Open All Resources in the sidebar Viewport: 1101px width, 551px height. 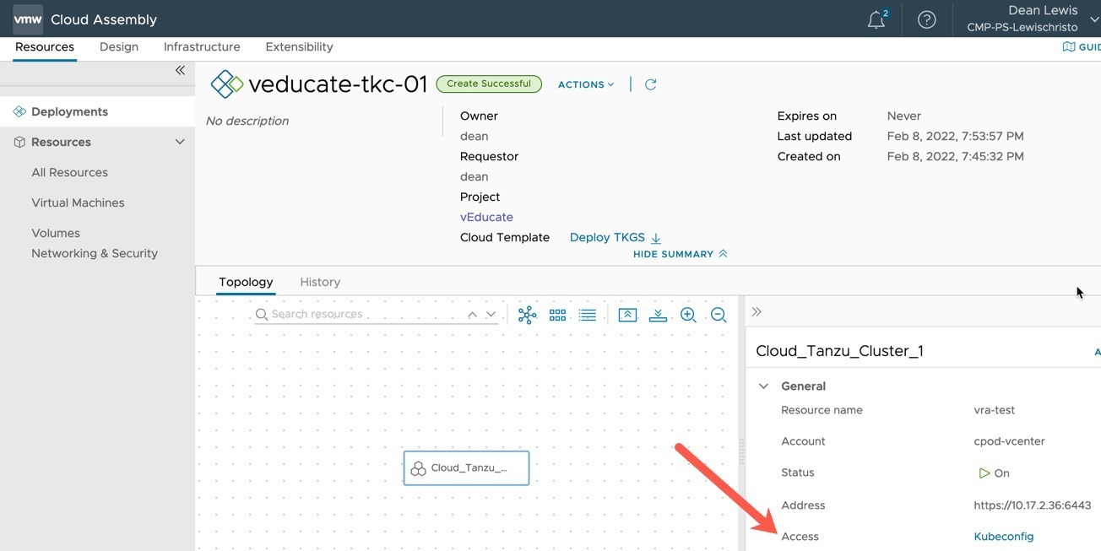69,172
